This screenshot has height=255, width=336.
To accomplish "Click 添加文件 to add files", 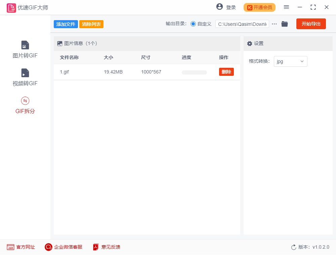I will tap(66, 24).
